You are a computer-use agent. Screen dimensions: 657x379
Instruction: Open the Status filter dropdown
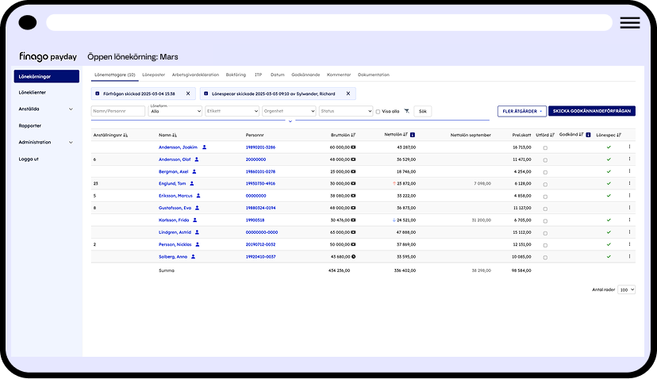(346, 112)
